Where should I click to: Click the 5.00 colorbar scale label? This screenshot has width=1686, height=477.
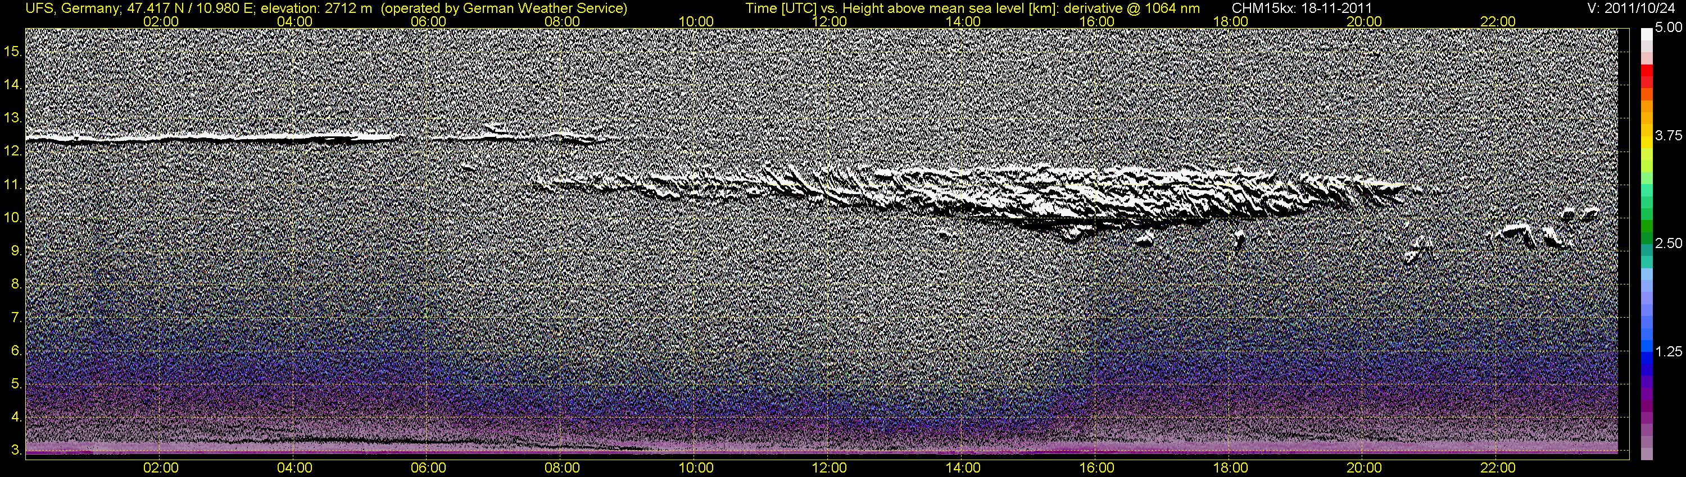click(1669, 28)
